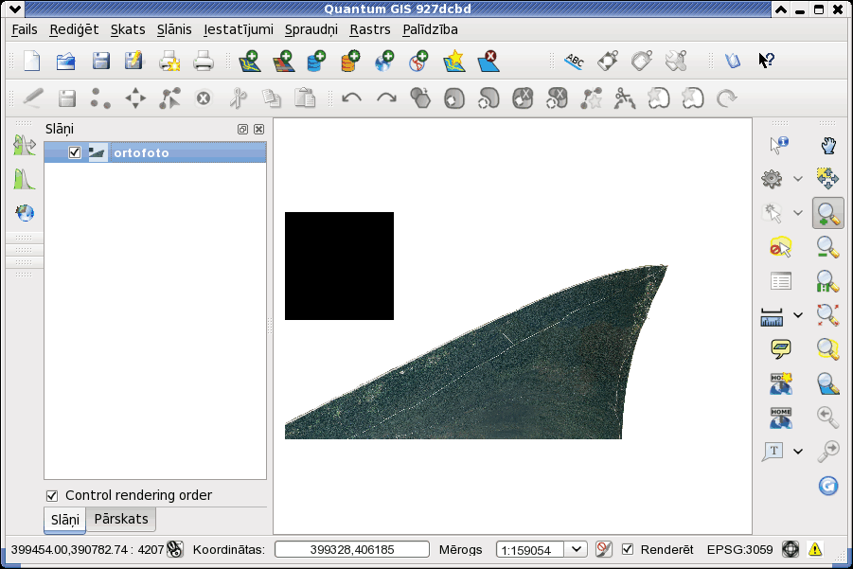853x569 pixels.
Task: Expand the select features dropdown arrow
Action: (798, 213)
